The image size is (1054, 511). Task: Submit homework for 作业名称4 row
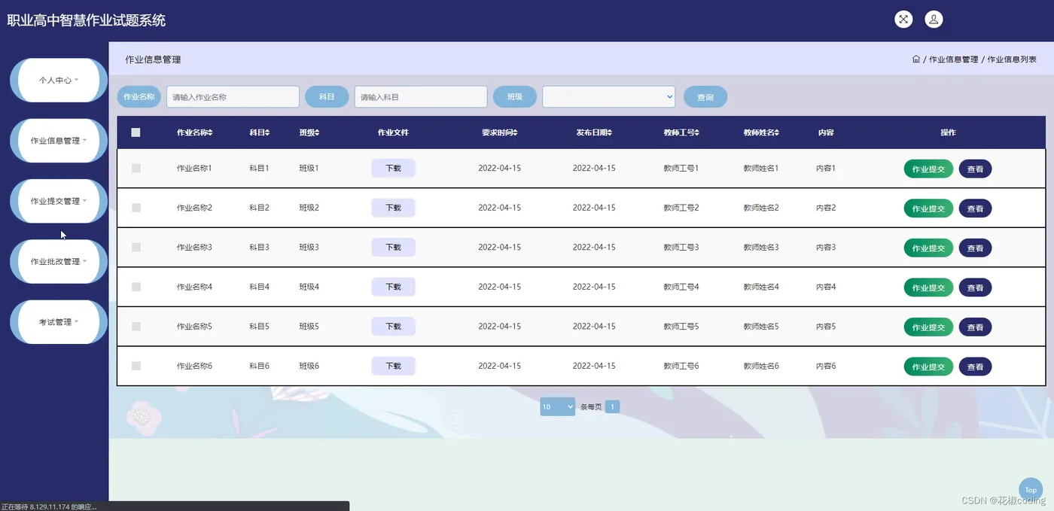click(928, 287)
